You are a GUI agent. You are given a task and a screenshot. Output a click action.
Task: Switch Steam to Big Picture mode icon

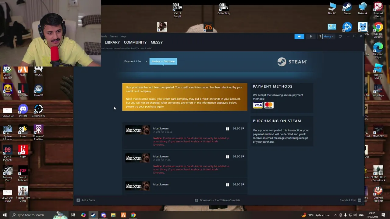coord(340,36)
